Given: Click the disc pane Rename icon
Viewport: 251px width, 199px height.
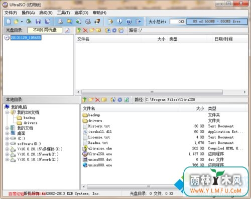Looking at the screenshot, I should click(98, 30).
